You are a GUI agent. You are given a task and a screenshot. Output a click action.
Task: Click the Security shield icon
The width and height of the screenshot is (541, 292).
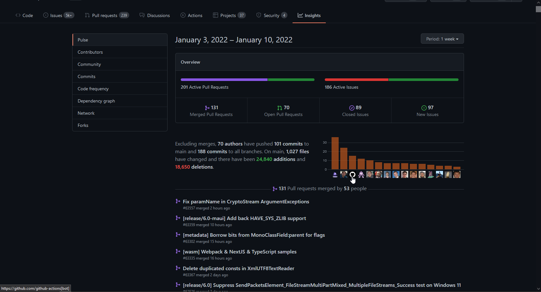coord(259,15)
